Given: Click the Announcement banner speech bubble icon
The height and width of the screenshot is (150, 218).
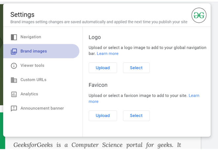Looking at the screenshot, I should pos(14,108).
